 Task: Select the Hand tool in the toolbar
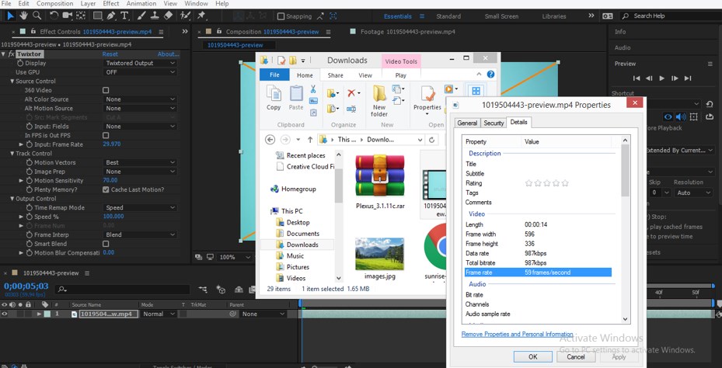[24, 16]
